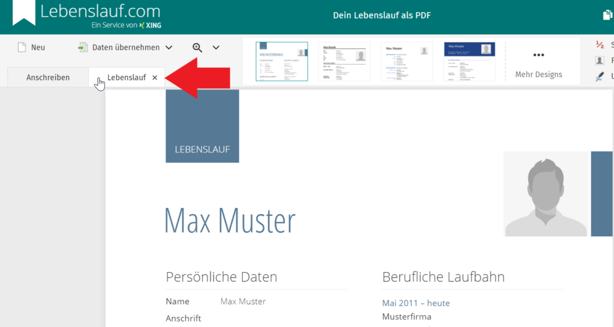Click the zoom magnifier icon
The width and height of the screenshot is (614, 327).
[x=197, y=48]
